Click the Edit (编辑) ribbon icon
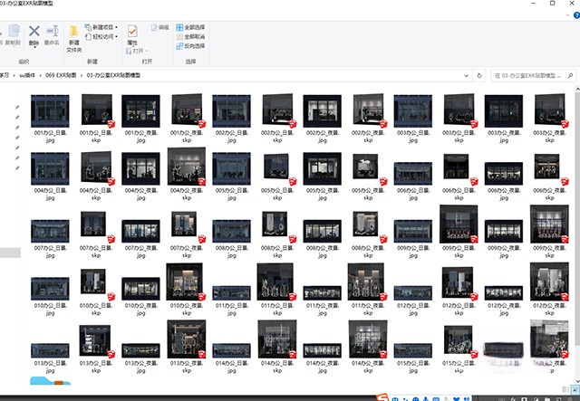580x401 pixels. [x=159, y=28]
